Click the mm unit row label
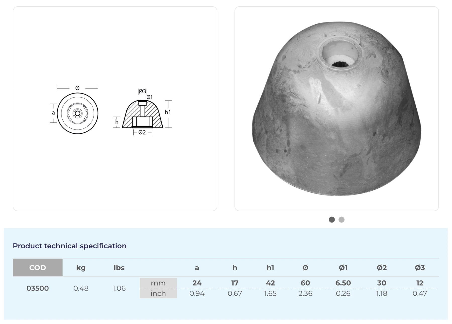Viewport: 452px width, 324px height. pyautogui.click(x=158, y=283)
